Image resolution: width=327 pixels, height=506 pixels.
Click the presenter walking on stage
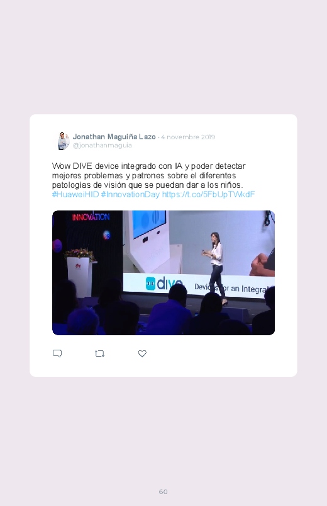coord(215,269)
